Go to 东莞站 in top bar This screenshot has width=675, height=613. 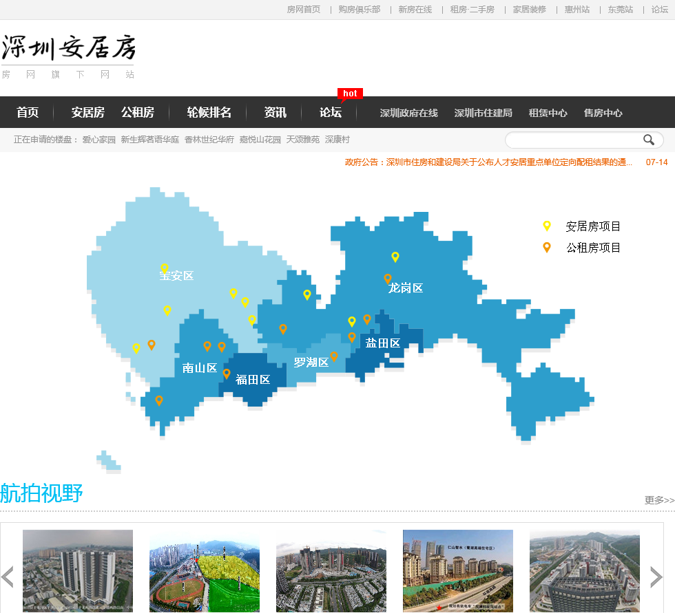[x=621, y=10]
